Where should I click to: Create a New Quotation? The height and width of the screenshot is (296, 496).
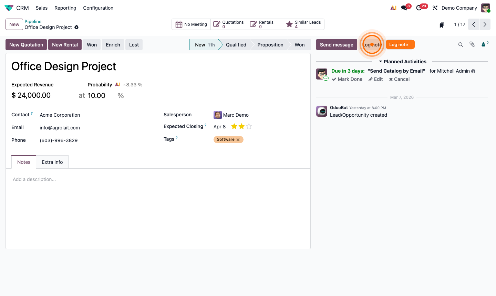(26, 44)
